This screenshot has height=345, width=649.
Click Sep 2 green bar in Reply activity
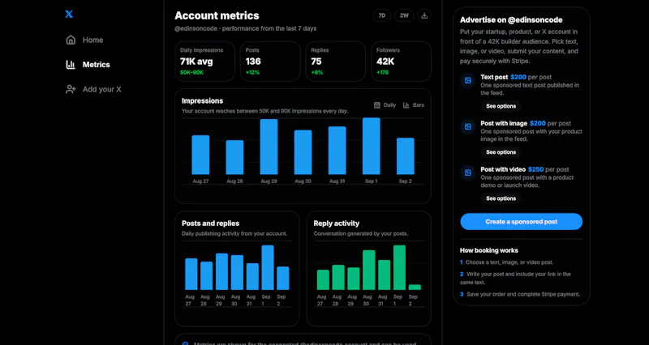[415, 287]
